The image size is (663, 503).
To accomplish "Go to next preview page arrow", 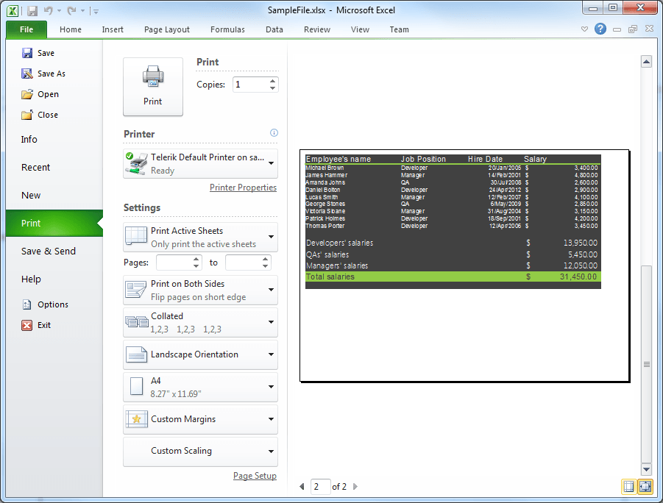I will (355, 487).
